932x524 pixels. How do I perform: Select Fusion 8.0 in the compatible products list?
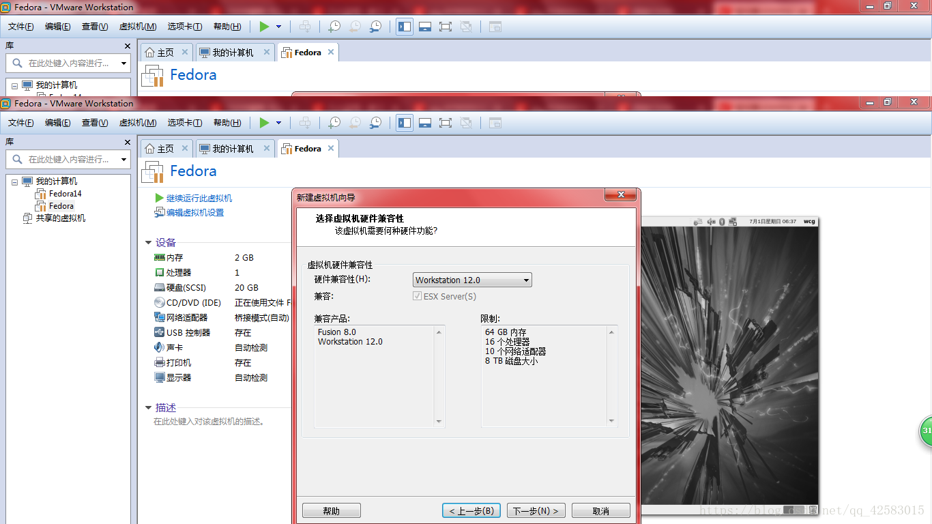pos(337,332)
